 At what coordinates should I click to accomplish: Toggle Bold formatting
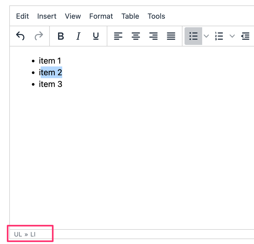[61, 36]
